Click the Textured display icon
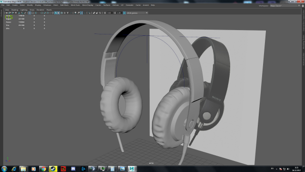 coord(65,13)
